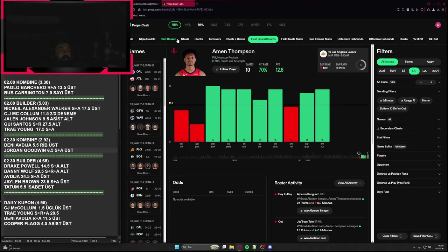
Task: Click the star icon on Follow Player
Action: [x=217, y=69]
